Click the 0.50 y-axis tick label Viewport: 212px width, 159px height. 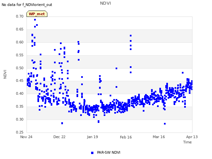(x=20, y=68)
